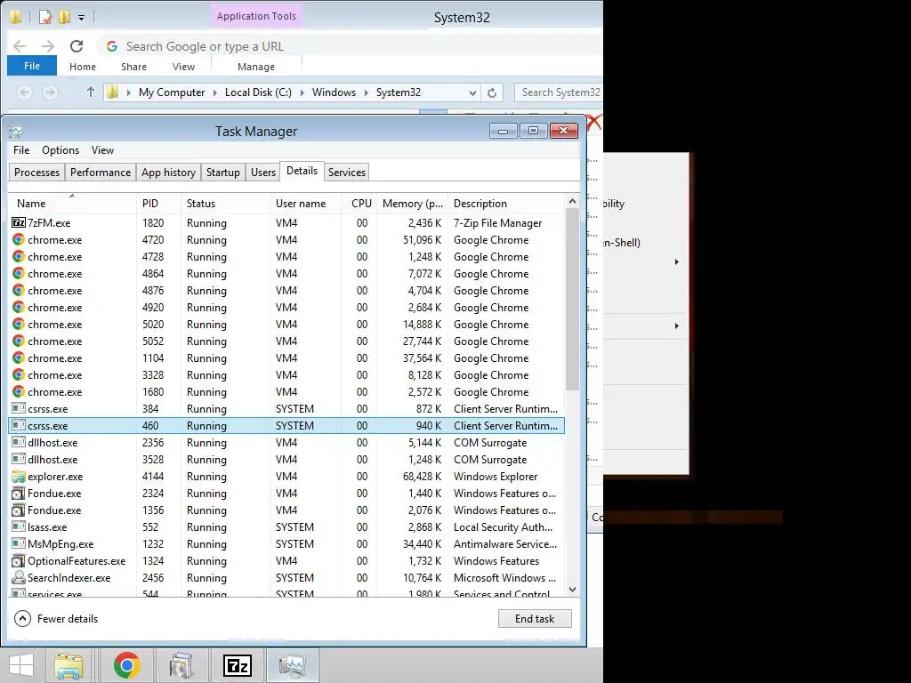
Task: Click Fondue.exe icon for PID 2324
Action: click(19, 493)
